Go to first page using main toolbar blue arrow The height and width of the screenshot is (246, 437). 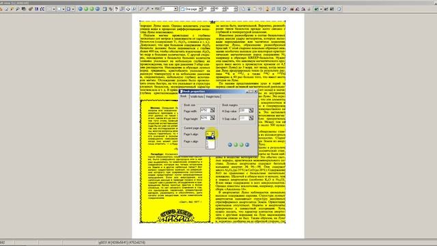81,9
